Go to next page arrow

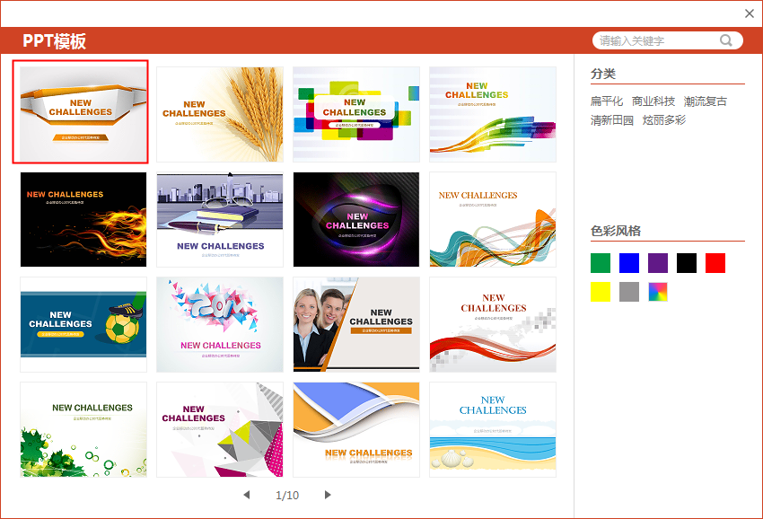(x=328, y=495)
